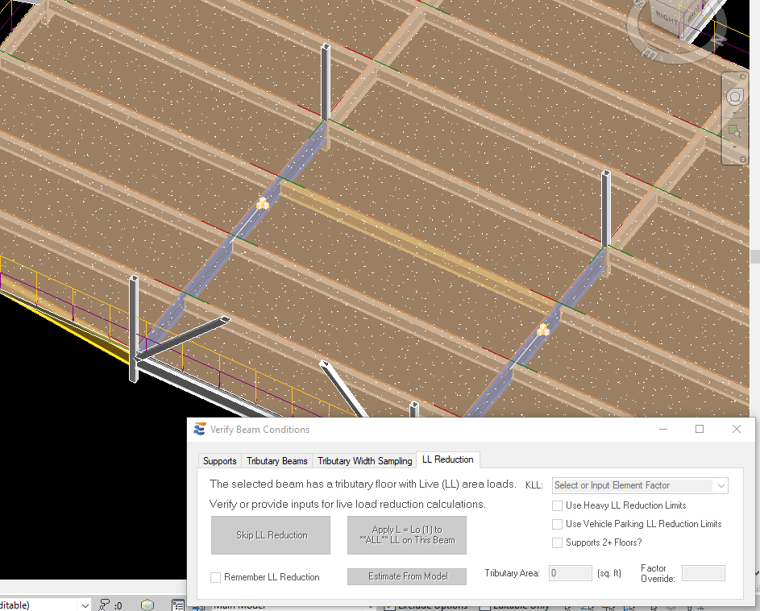Maximize the Verify Beam Conditions dialog
Screen dimensions: 760x611
(700, 429)
